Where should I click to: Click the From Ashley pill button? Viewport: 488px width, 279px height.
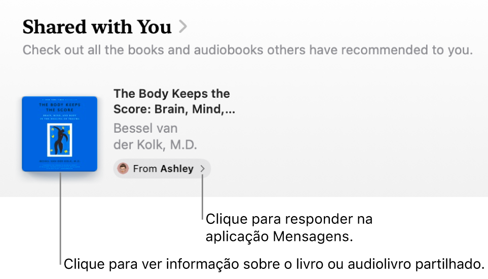pyautogui.click(x=162, y=169)
